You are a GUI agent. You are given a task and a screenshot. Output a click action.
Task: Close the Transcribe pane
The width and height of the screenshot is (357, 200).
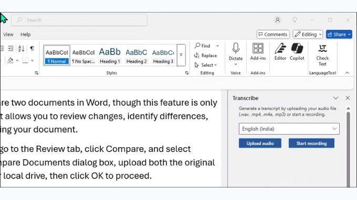pyautogui.click(x=348, y=98)
